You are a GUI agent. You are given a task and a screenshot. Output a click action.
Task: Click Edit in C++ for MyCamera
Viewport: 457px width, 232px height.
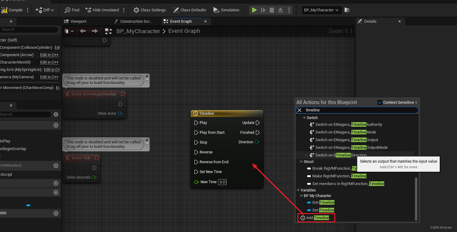click(49, 77)
